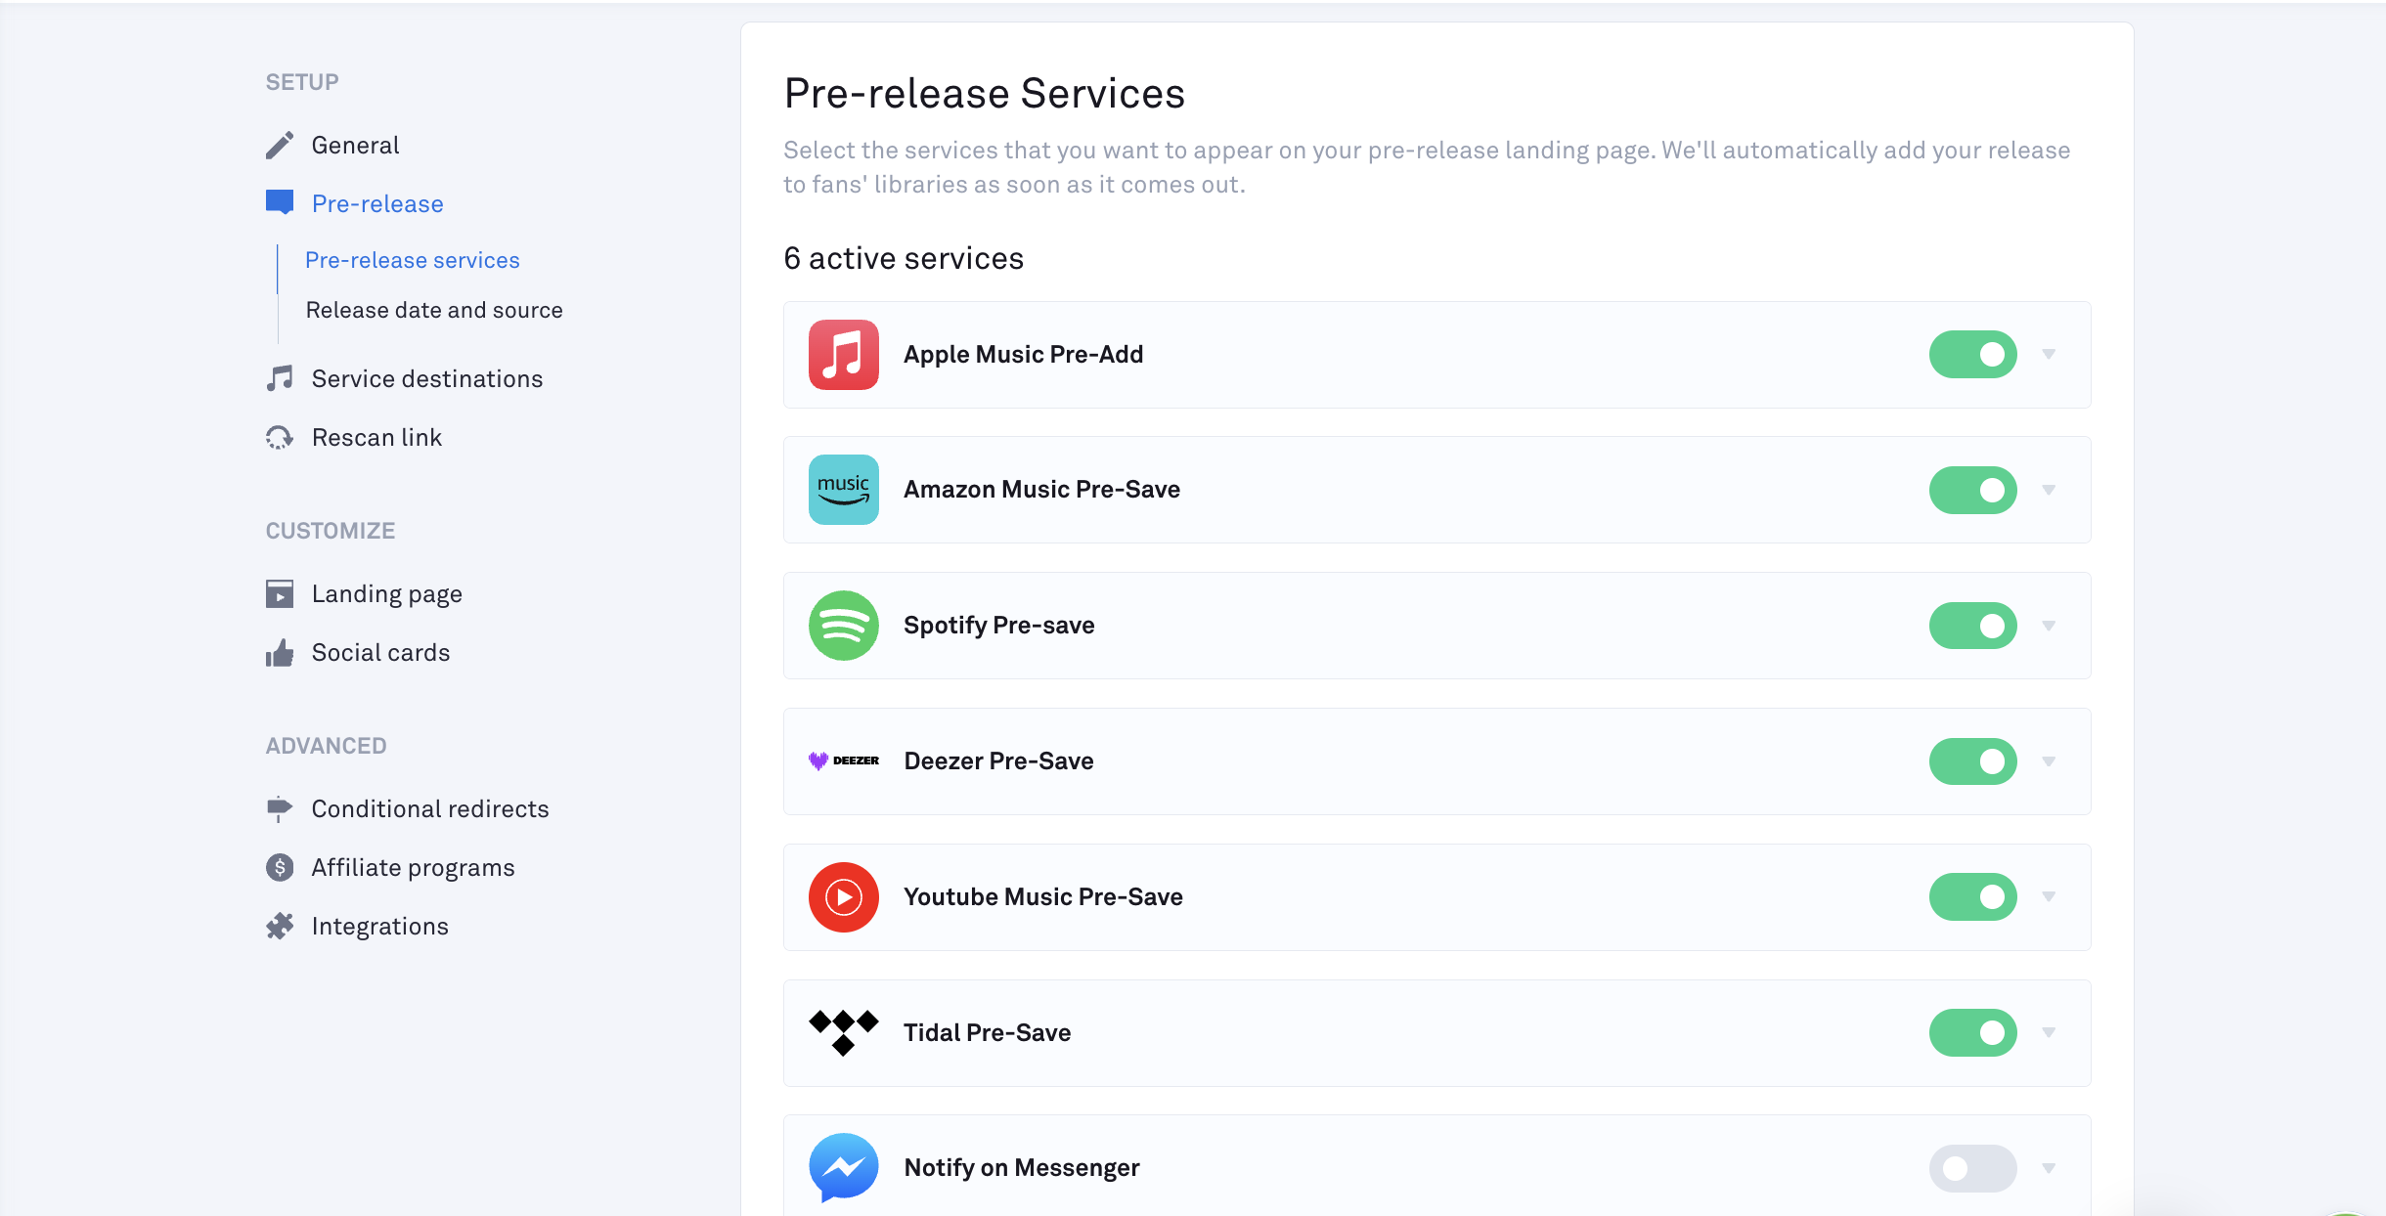Open the General settings section
This screenshot has height=1216, width=2386.
click(355, 145)
